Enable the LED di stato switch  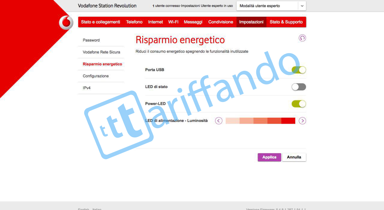tap(298, 87)
